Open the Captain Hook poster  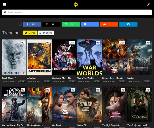(14, 104)
